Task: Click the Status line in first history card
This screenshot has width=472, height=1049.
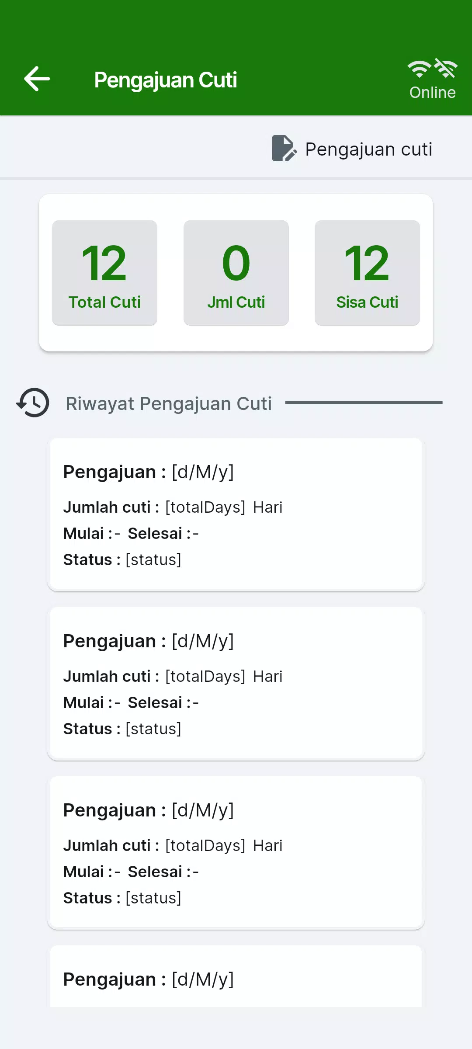Action: click(122, 559)
